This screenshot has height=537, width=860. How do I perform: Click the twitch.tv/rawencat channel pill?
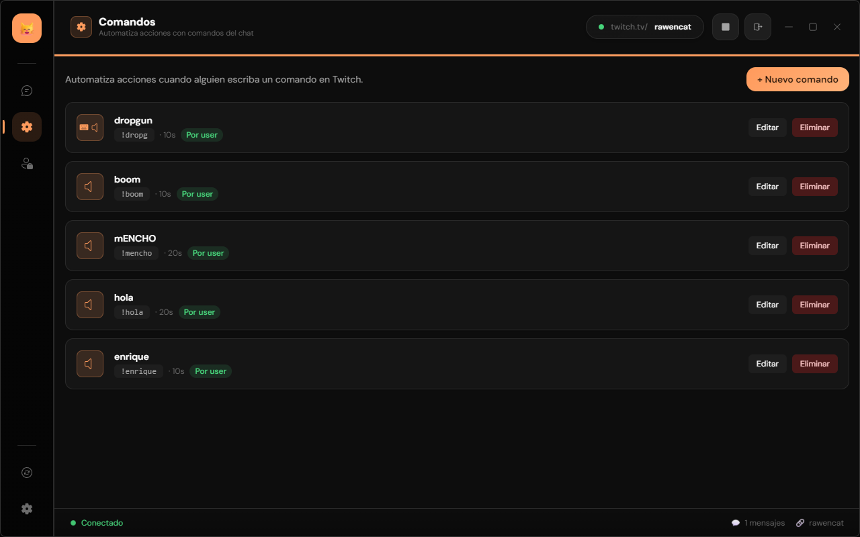(x=645, y=27)
